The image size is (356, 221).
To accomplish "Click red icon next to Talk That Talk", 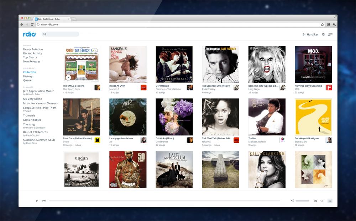I will 236,140.
